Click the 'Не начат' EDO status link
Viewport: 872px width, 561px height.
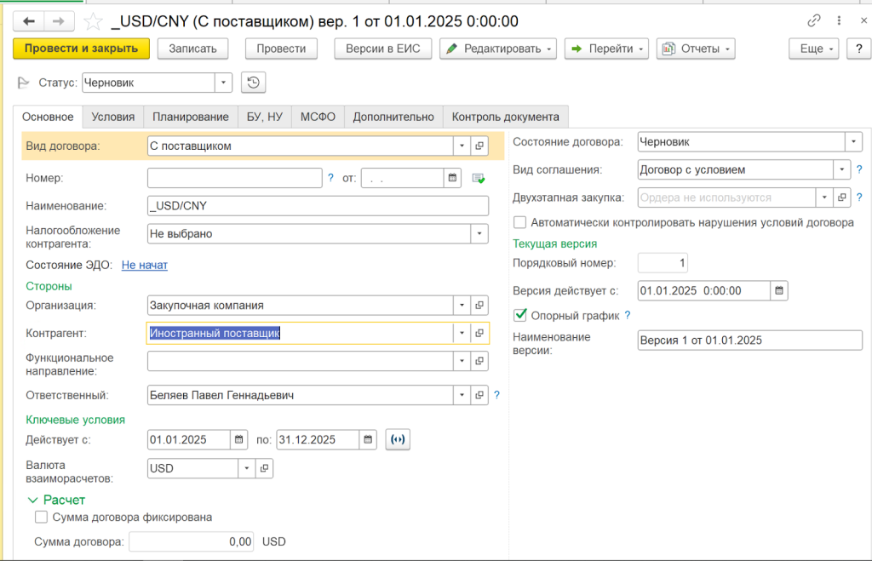point(144,265)
